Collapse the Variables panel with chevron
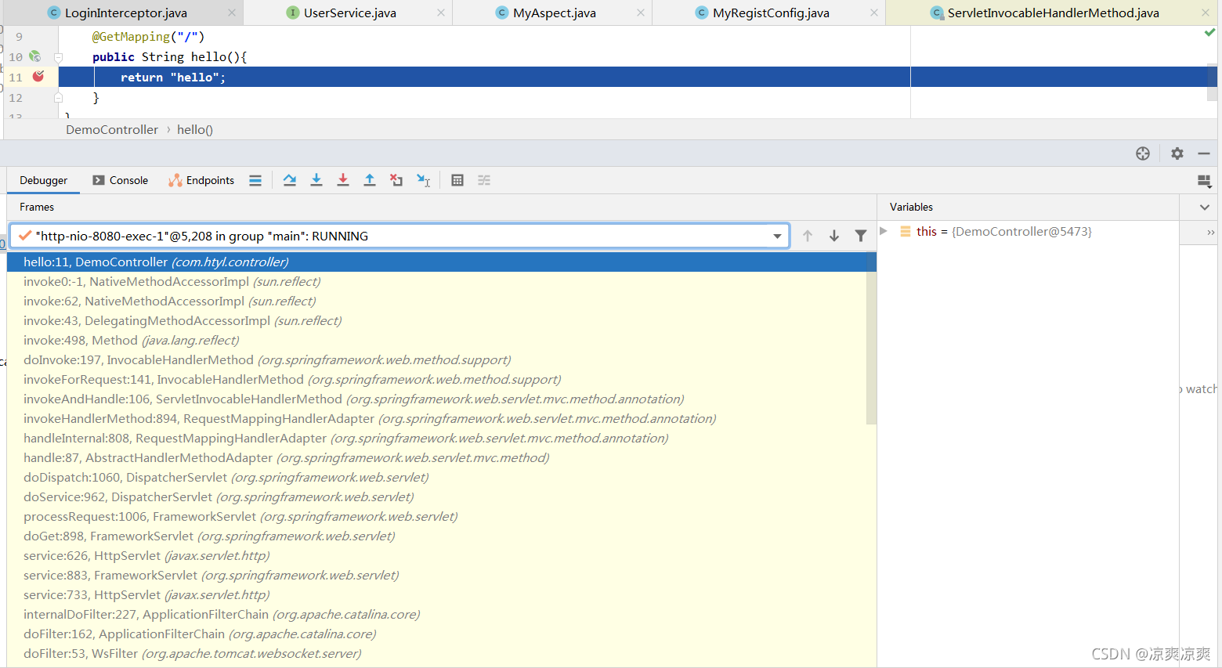1222x668 pixels. pyautogui.click(x=1205, y=208)
